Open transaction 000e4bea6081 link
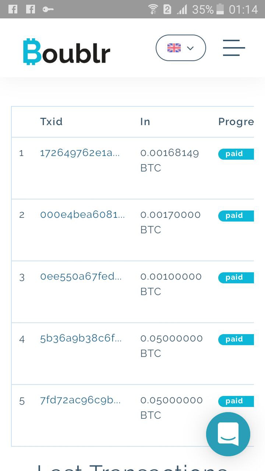Image resolution: width=265 pixels, height=471 pixels. click(x=82, y=215)
